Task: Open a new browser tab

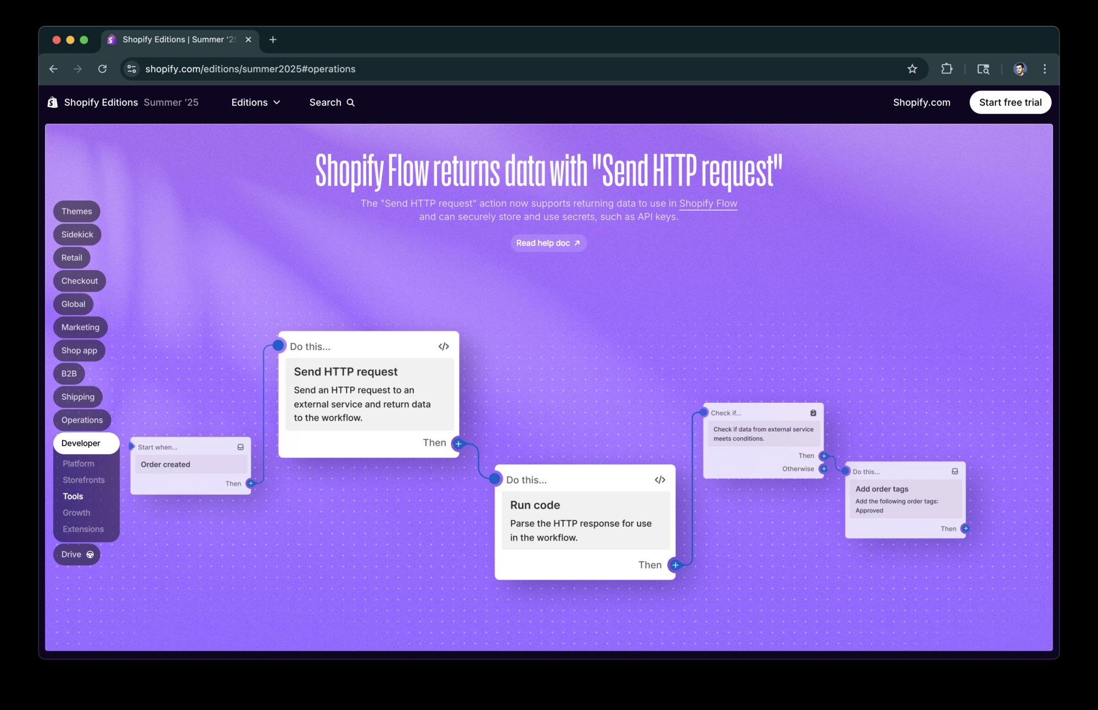Action: (x=273, y=40)
